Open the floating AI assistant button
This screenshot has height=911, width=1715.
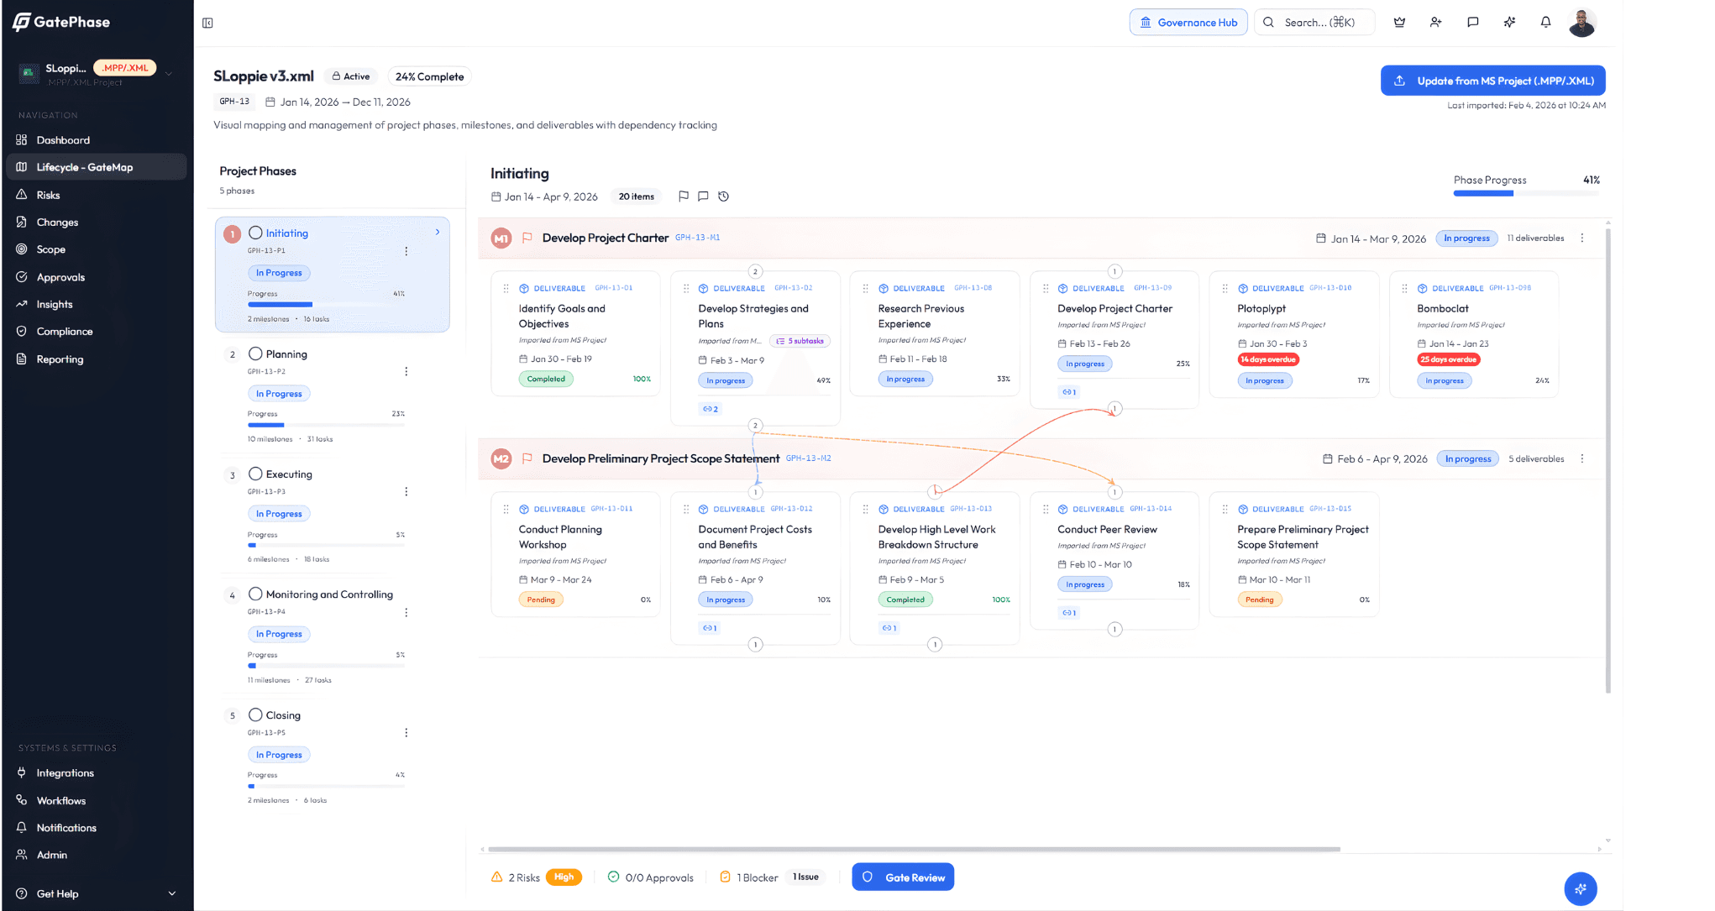[x=1580, y=888]
